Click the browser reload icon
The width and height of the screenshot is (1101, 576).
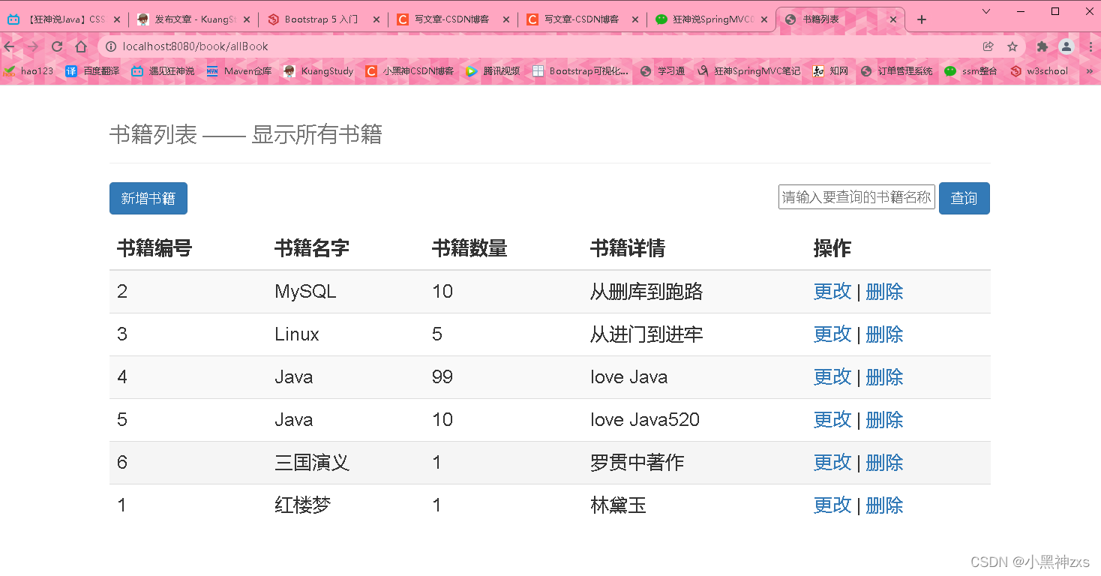pos(57,46)
